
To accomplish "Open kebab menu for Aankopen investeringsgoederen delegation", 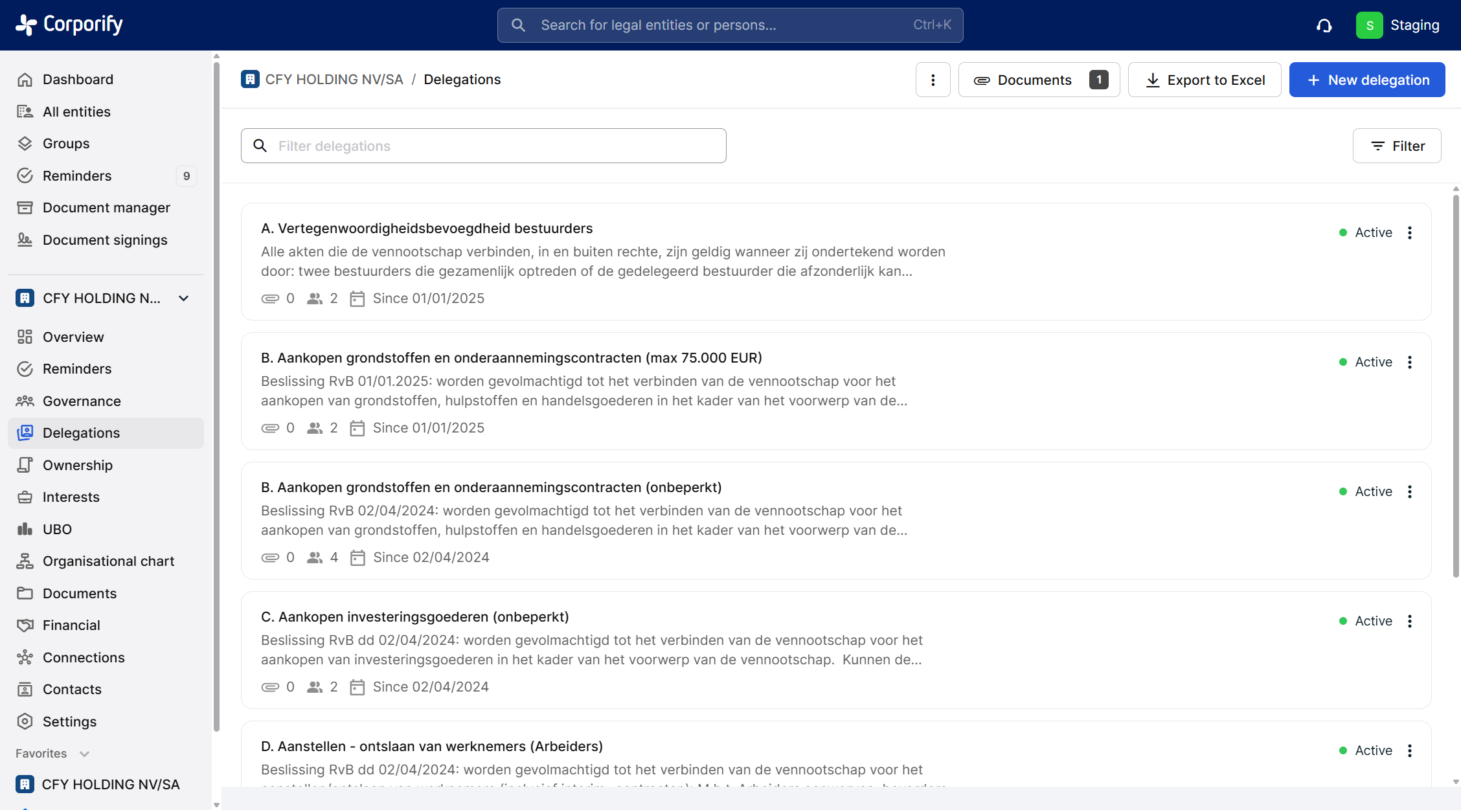I will pos(1410,621).
